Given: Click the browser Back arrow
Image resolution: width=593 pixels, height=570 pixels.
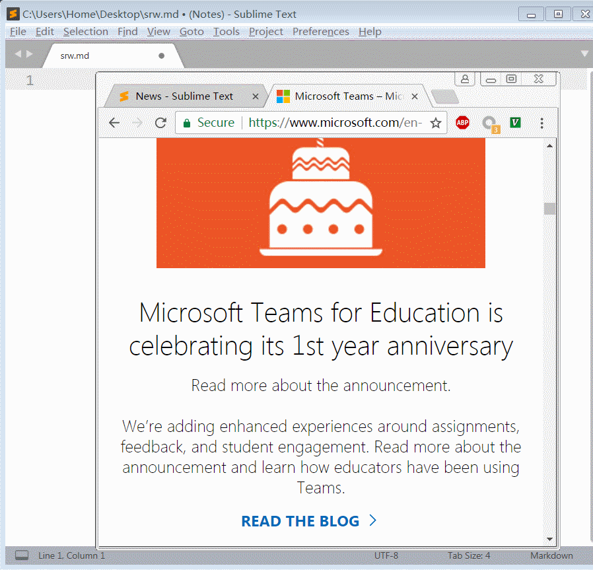Looking at the screenshot, I should click(x=114, y=123).
